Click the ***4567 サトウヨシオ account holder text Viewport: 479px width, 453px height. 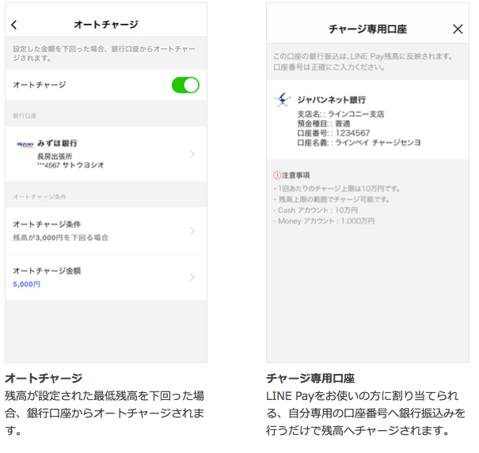(x=70, y=165)
